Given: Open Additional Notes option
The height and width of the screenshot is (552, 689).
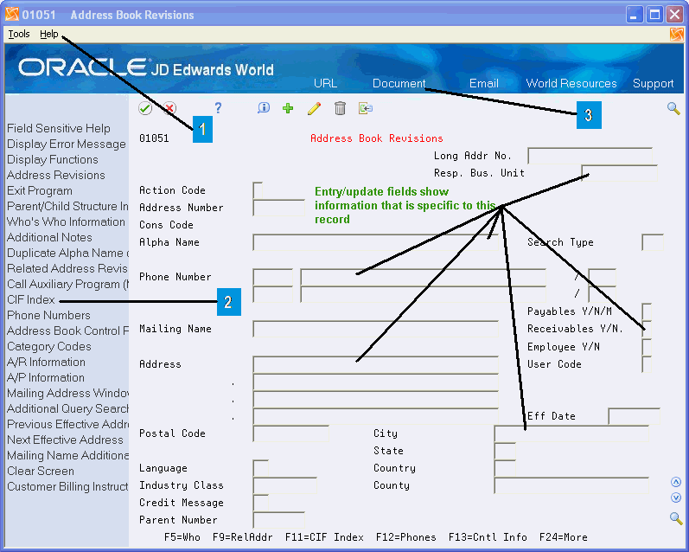Looking at the screenshot, I should coord(49,238).
